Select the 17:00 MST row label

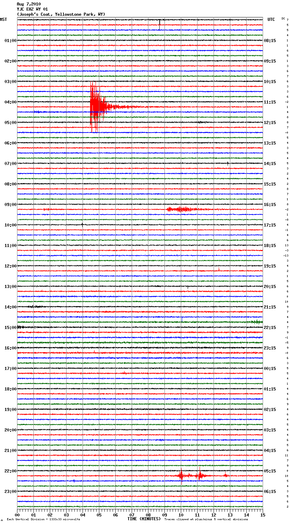coord(11,369)
